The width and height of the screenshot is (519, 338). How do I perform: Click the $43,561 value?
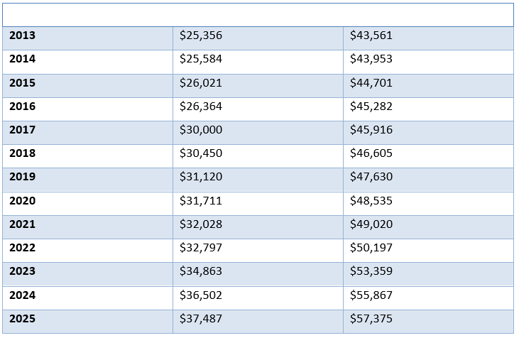[x=371, y=36]
